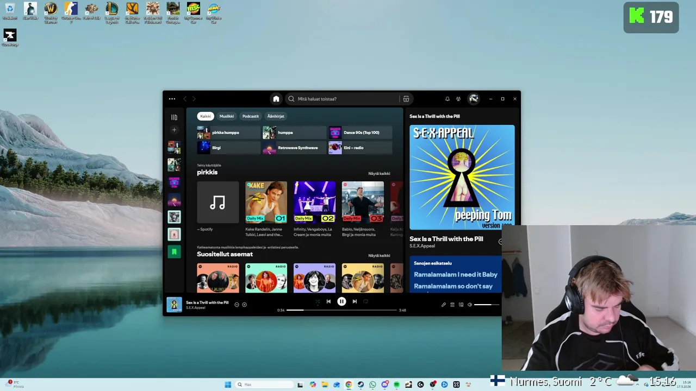The image size is (696, 391).
Task: Expand Your Library with the sidebar icon
Action: (x=174, y=117)
